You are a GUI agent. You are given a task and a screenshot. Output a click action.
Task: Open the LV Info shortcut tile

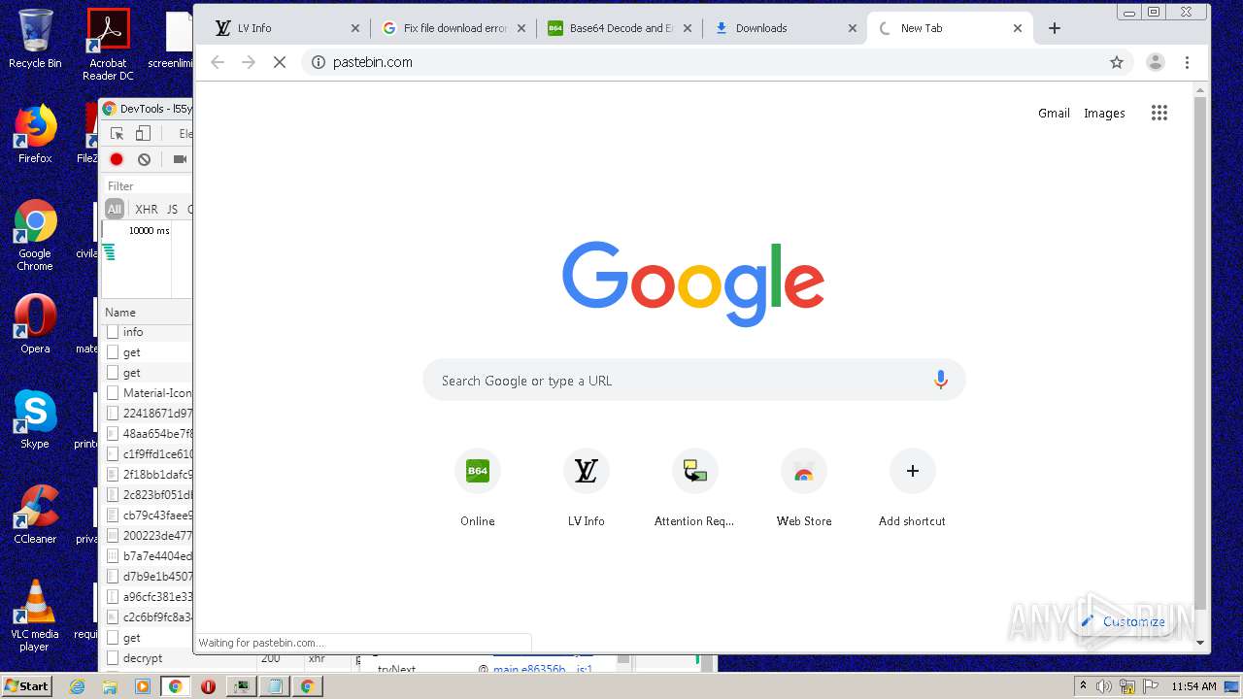pos(587,488)
